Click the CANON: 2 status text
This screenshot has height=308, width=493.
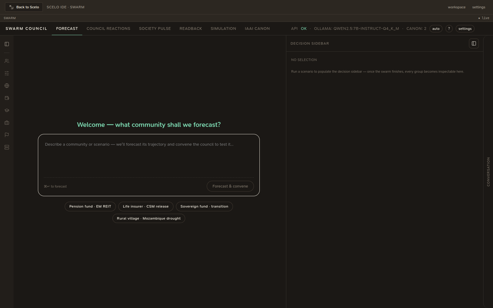[x=416, y=29]
